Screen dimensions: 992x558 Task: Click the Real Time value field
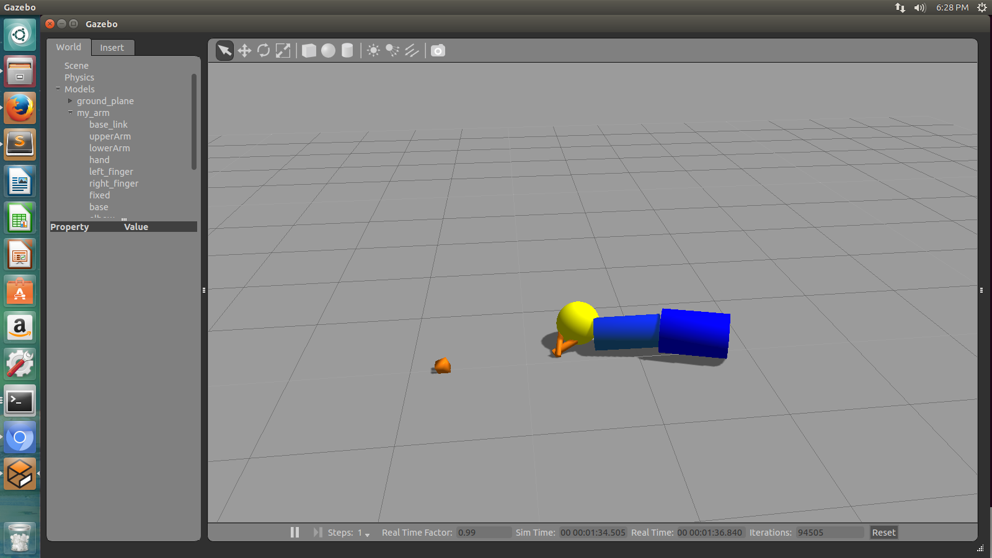pyautogui.click(x=710, y=533)
